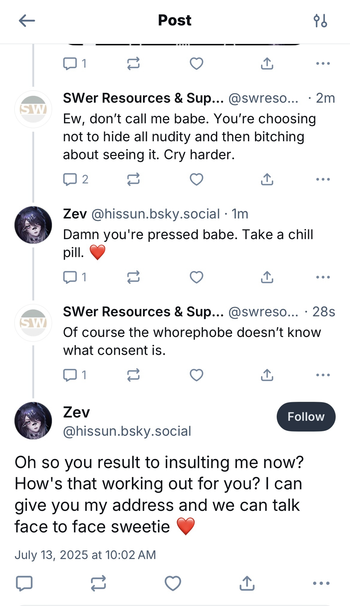Image resolution: width=350 pixels, height=606 pixels.
Task: Open more options on 'Cry harder' reply
Action: pos(323,179)
